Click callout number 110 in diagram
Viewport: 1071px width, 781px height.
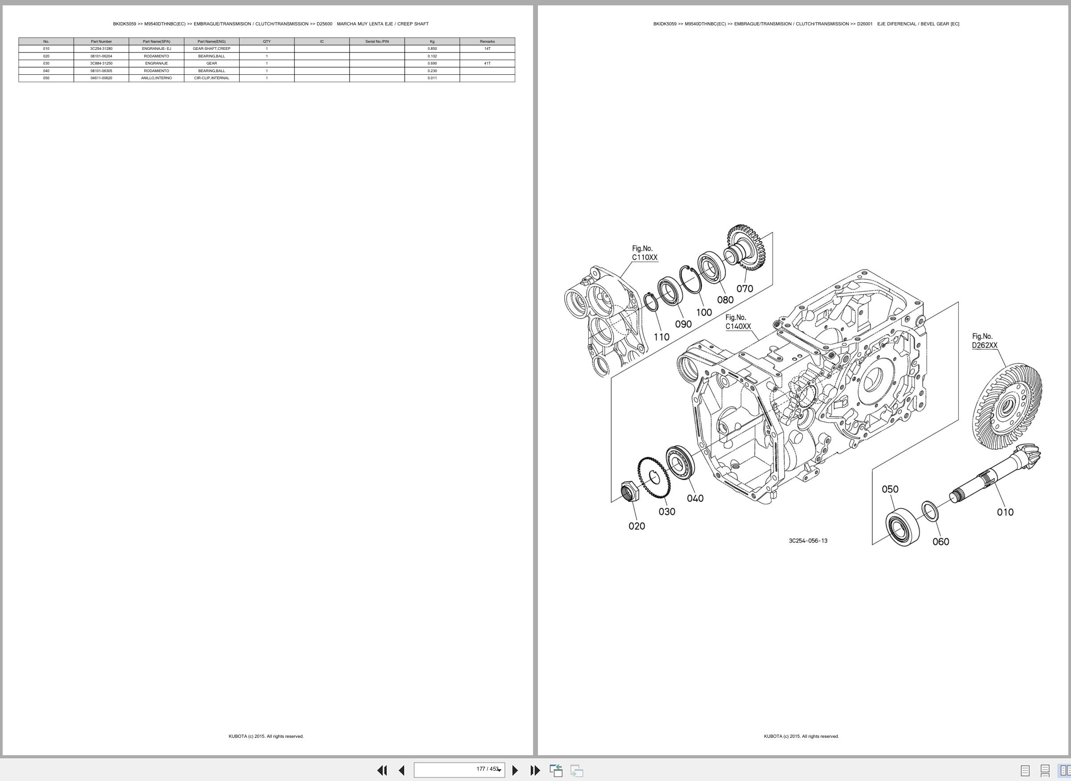[x=661, y=337]
